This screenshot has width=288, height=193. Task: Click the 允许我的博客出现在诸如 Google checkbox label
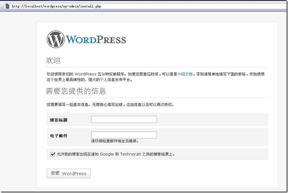point(115,154)
